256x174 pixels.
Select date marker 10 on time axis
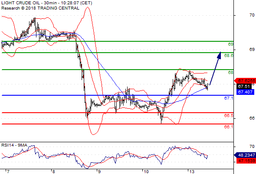click(146, 172)
